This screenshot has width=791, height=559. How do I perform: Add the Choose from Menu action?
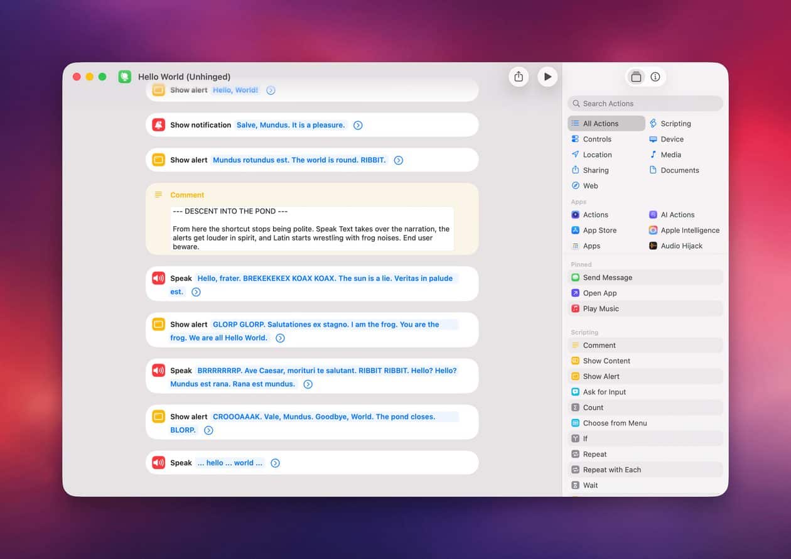click(645, 423)
